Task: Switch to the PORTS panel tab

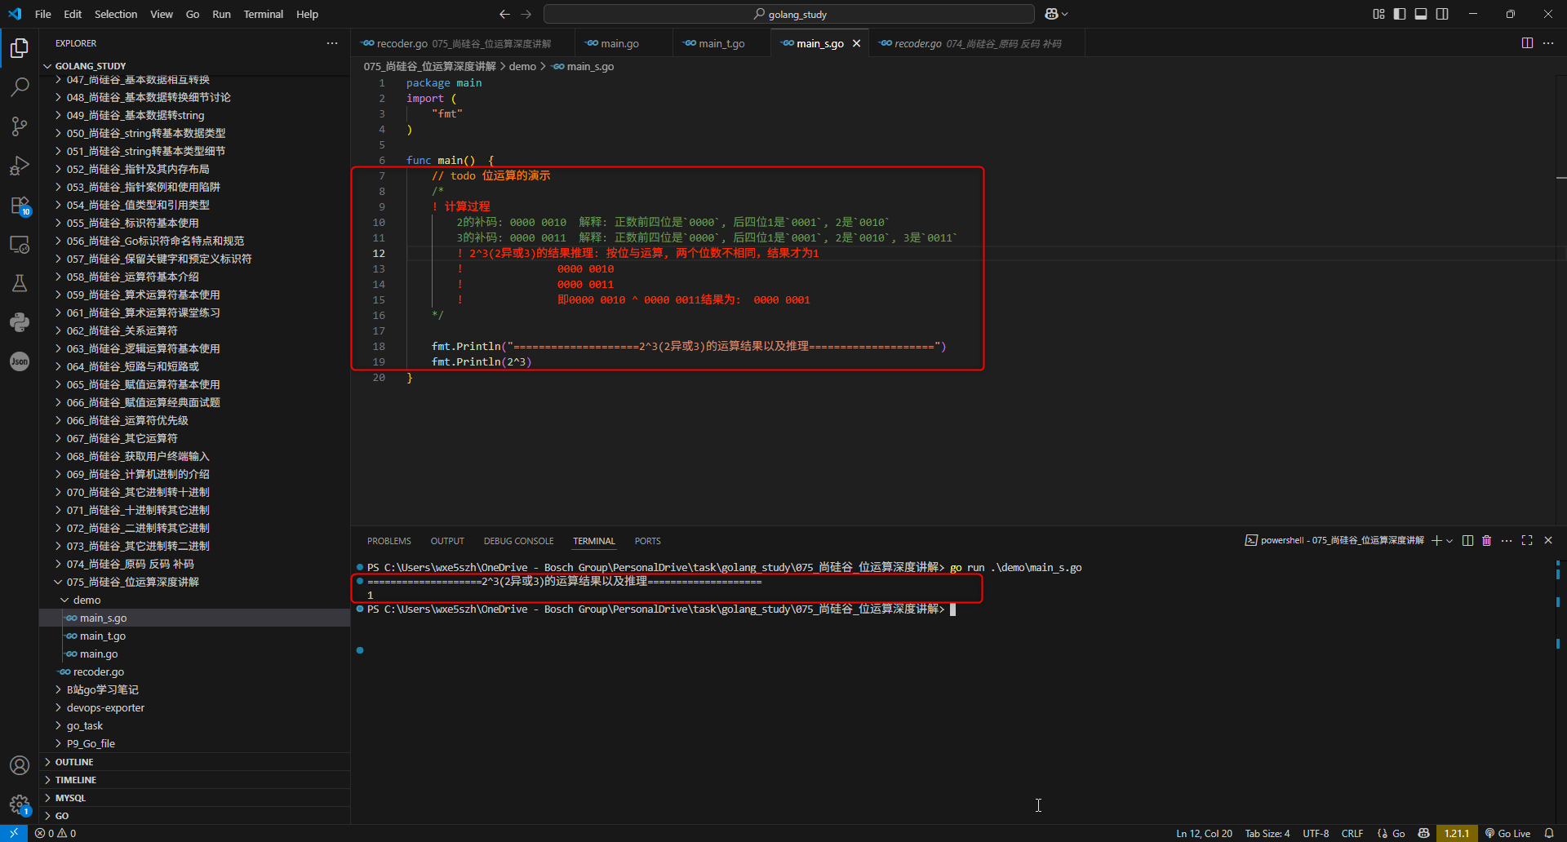Action: pos(648,541)
